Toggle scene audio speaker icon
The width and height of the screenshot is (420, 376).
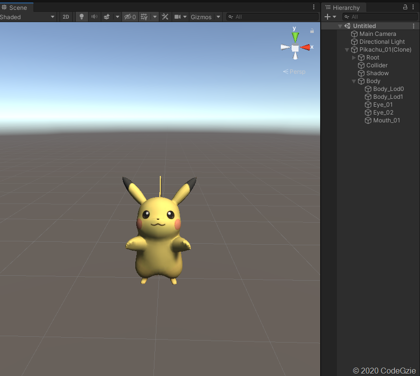94,17
